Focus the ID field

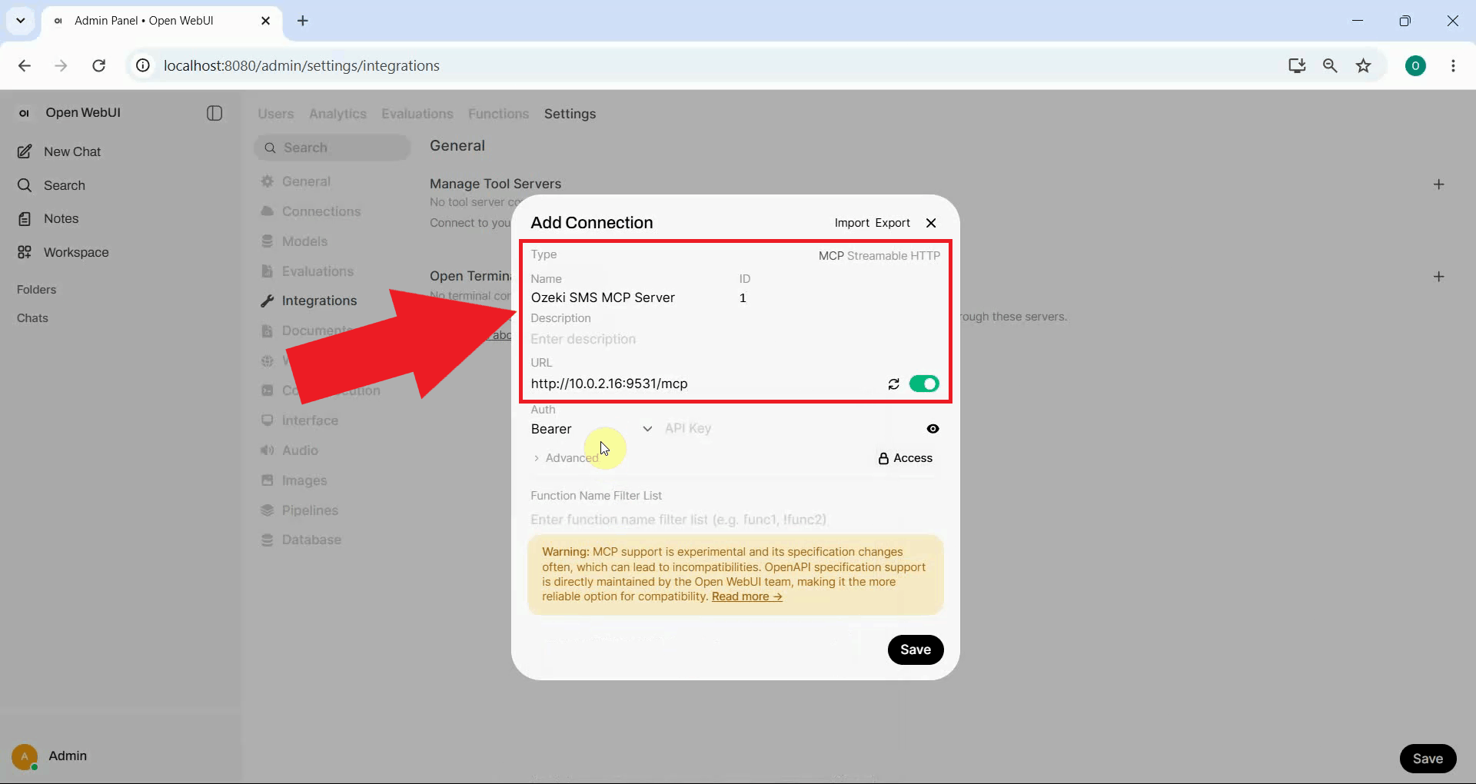(x=838, y=297)
